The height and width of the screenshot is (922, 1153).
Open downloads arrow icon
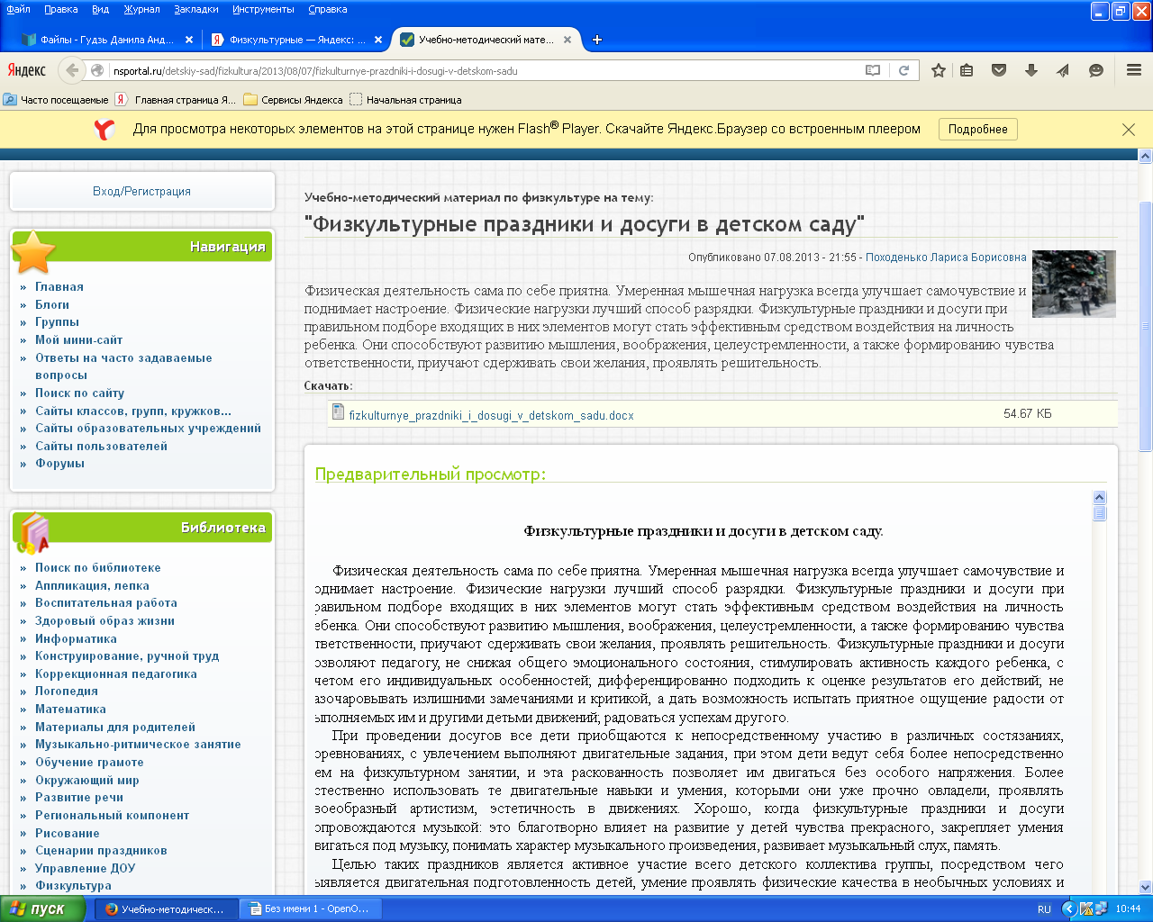pyautogui.click(x=1030, y=70)
